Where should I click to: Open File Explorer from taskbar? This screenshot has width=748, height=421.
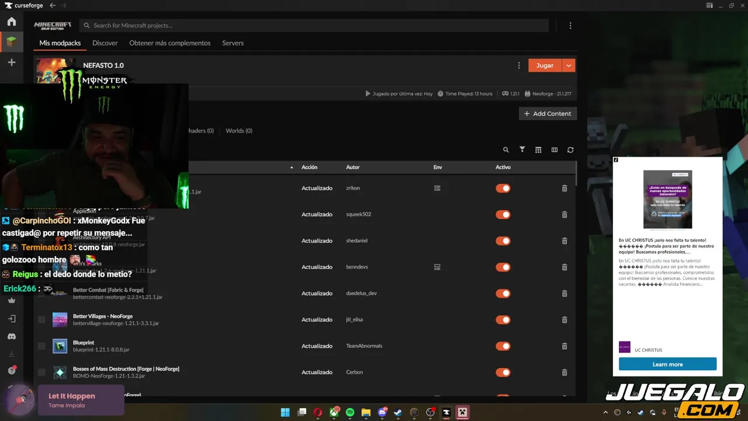(x=366, y=412)
